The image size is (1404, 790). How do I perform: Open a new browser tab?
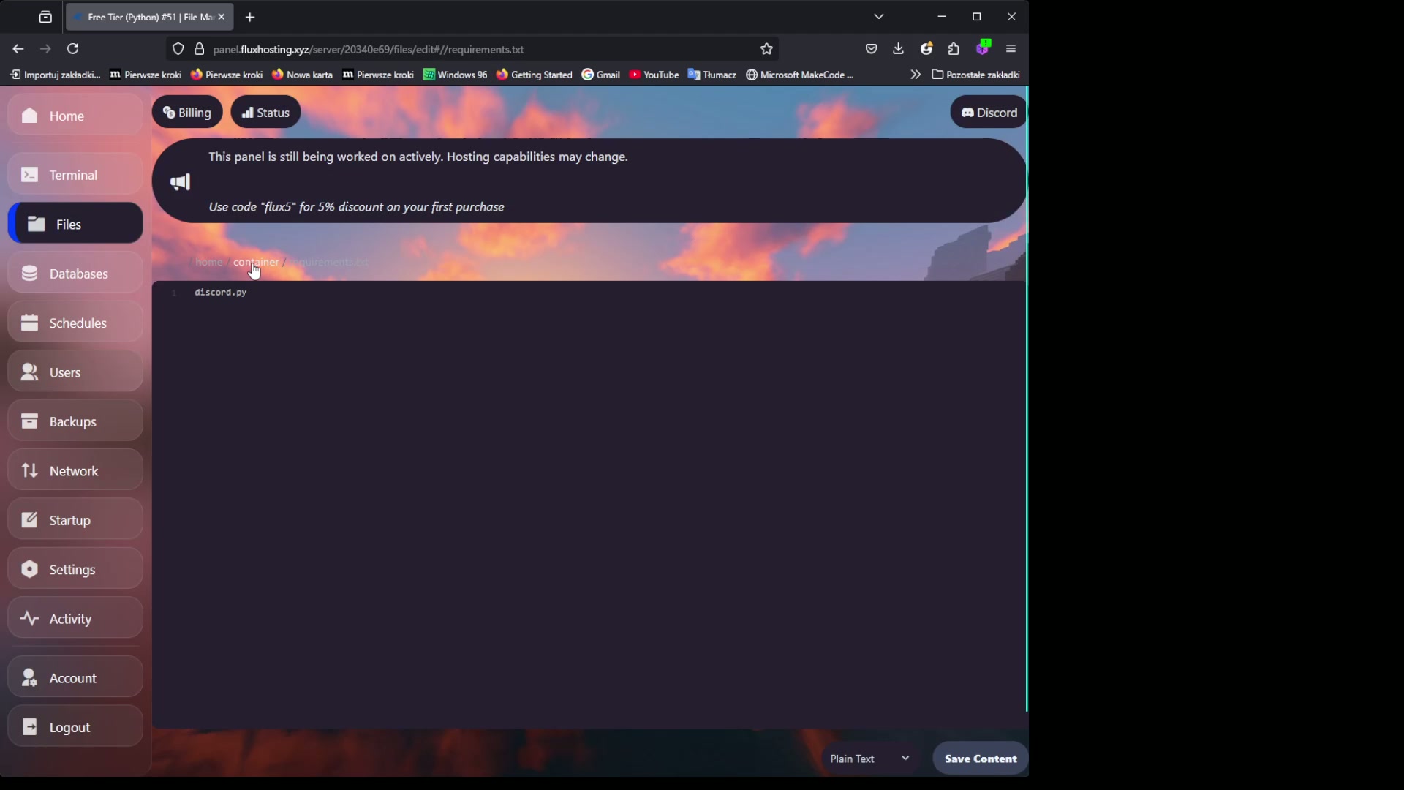250,17
